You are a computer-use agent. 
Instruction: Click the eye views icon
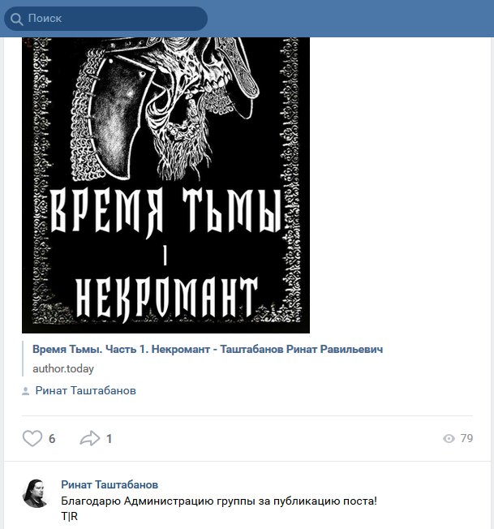(449, 439)
